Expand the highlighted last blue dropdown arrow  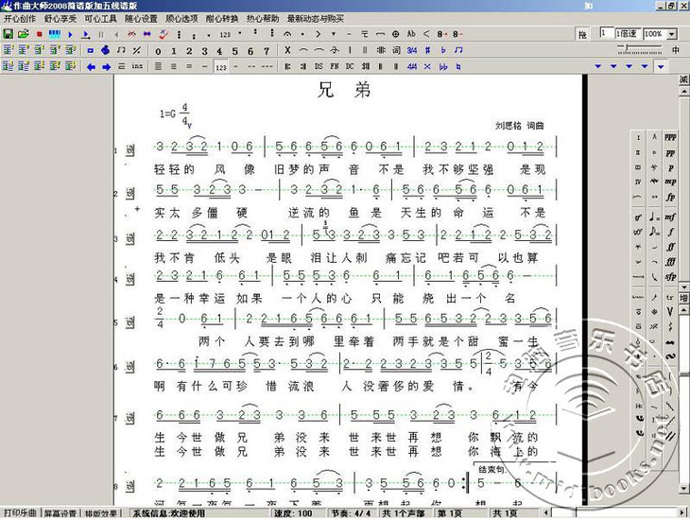[x=661, y=66]
